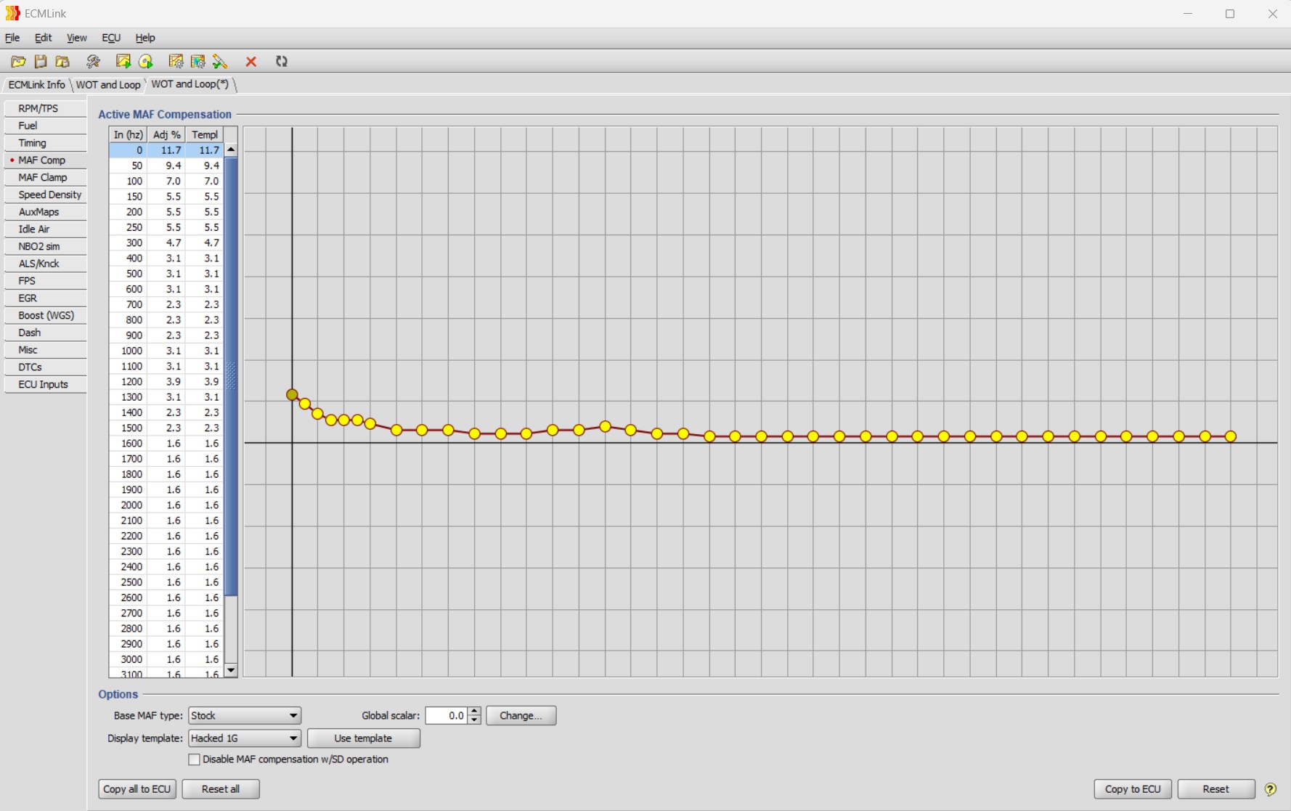This screenshot has height=811, width=1291.
Task: Click the wrench and hammer tools icon
Action: pos(93,62)
